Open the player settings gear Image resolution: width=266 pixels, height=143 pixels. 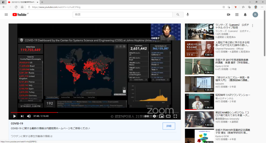click(154, 116)
